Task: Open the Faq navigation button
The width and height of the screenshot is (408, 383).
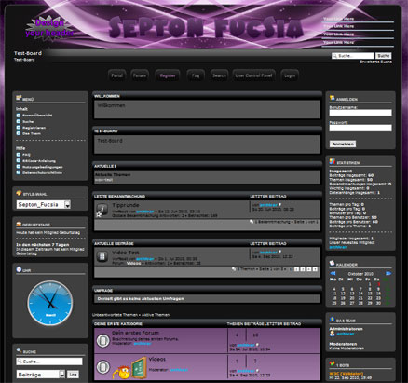Action: (x=196, y=75)
